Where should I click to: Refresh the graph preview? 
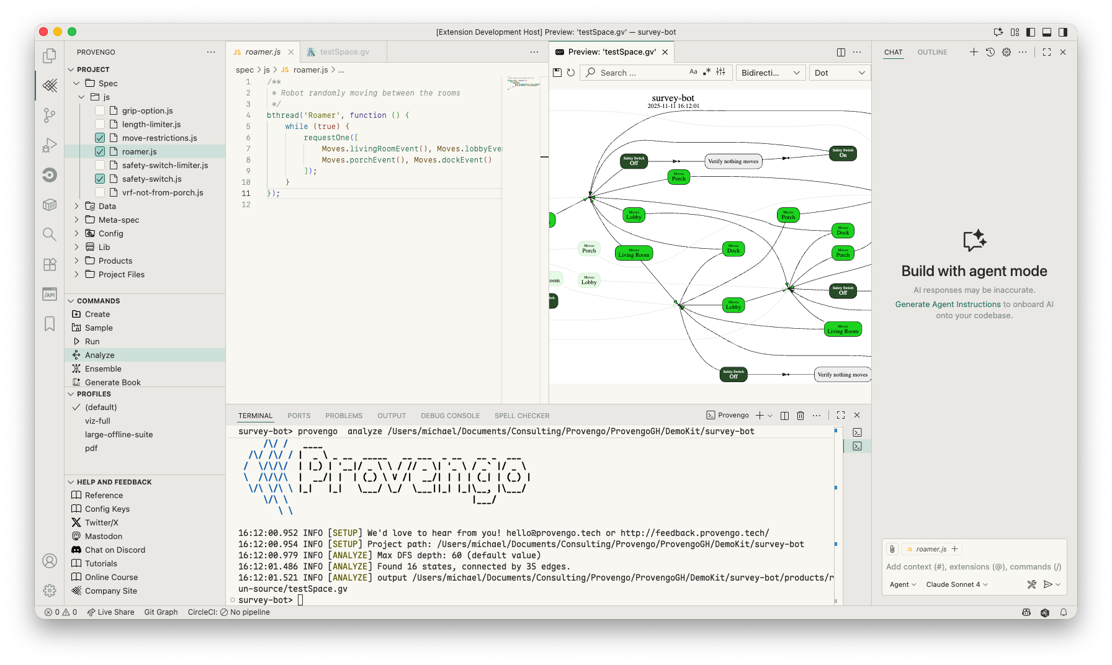(x=571, y=73)
